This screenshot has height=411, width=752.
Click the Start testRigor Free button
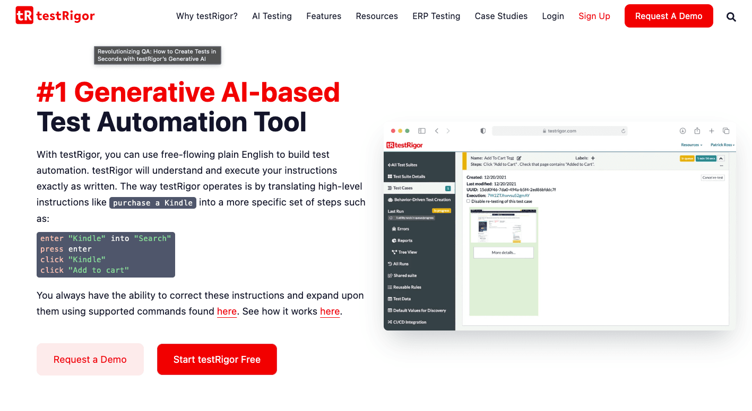[217, 360]
